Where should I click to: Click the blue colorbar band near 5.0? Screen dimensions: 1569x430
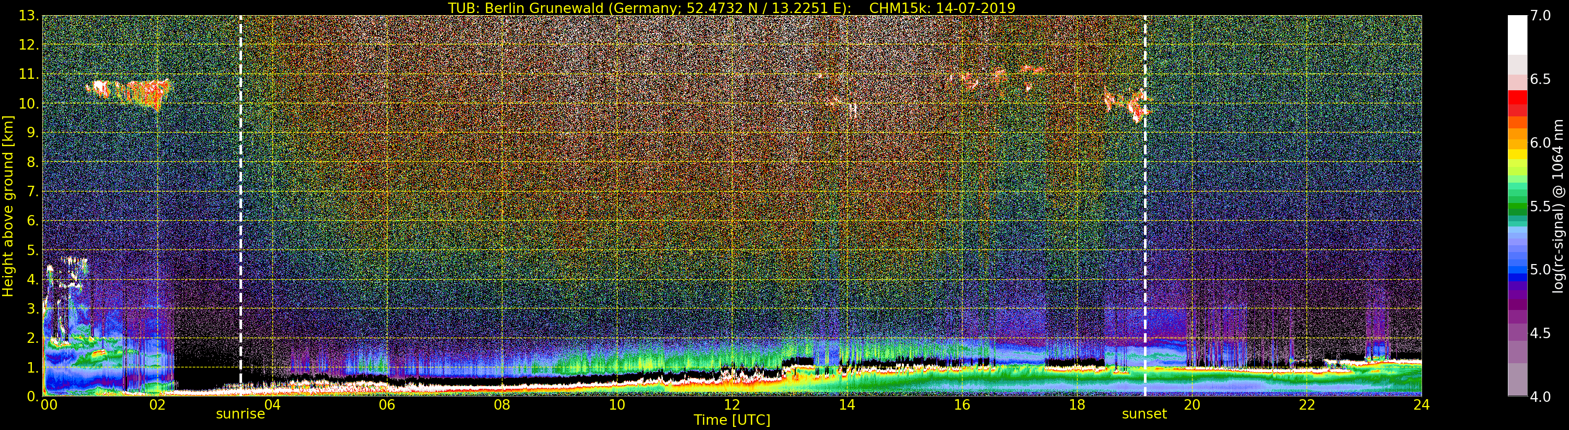tap(1517, 271)
